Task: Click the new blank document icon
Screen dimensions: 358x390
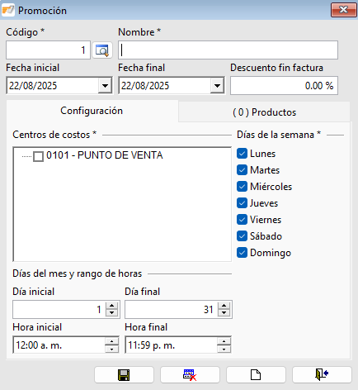Action: pos(256,375)
